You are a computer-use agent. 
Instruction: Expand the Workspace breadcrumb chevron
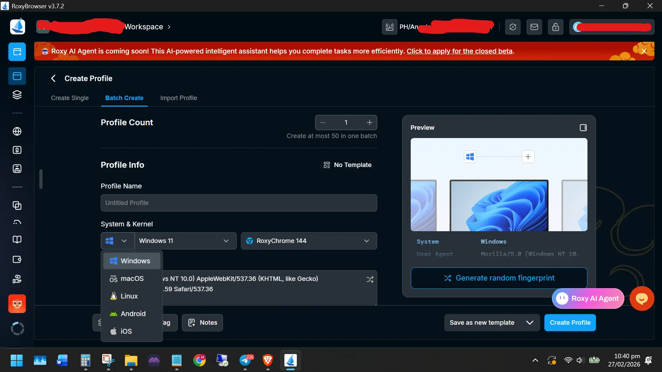[x=169, y=27]
